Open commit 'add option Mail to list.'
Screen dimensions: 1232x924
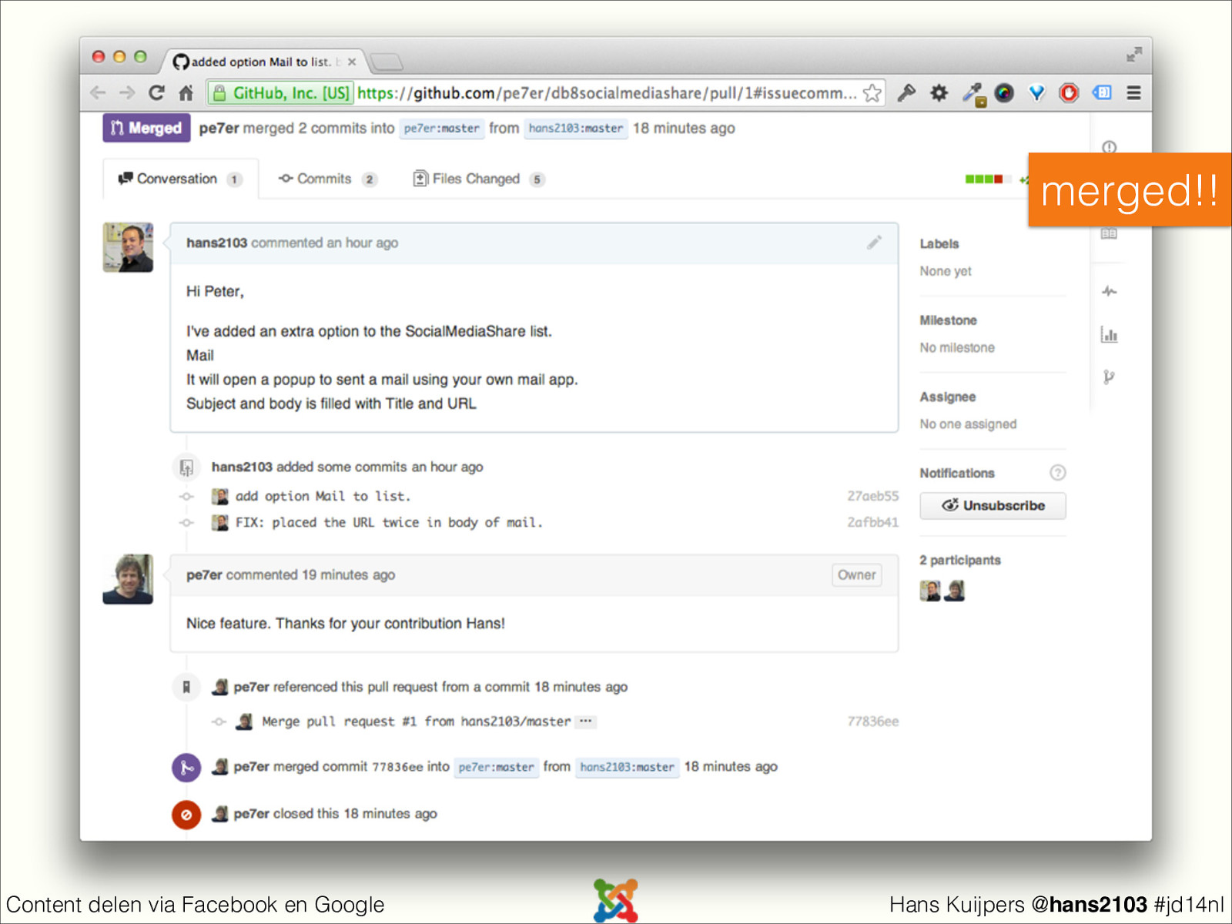323,497
